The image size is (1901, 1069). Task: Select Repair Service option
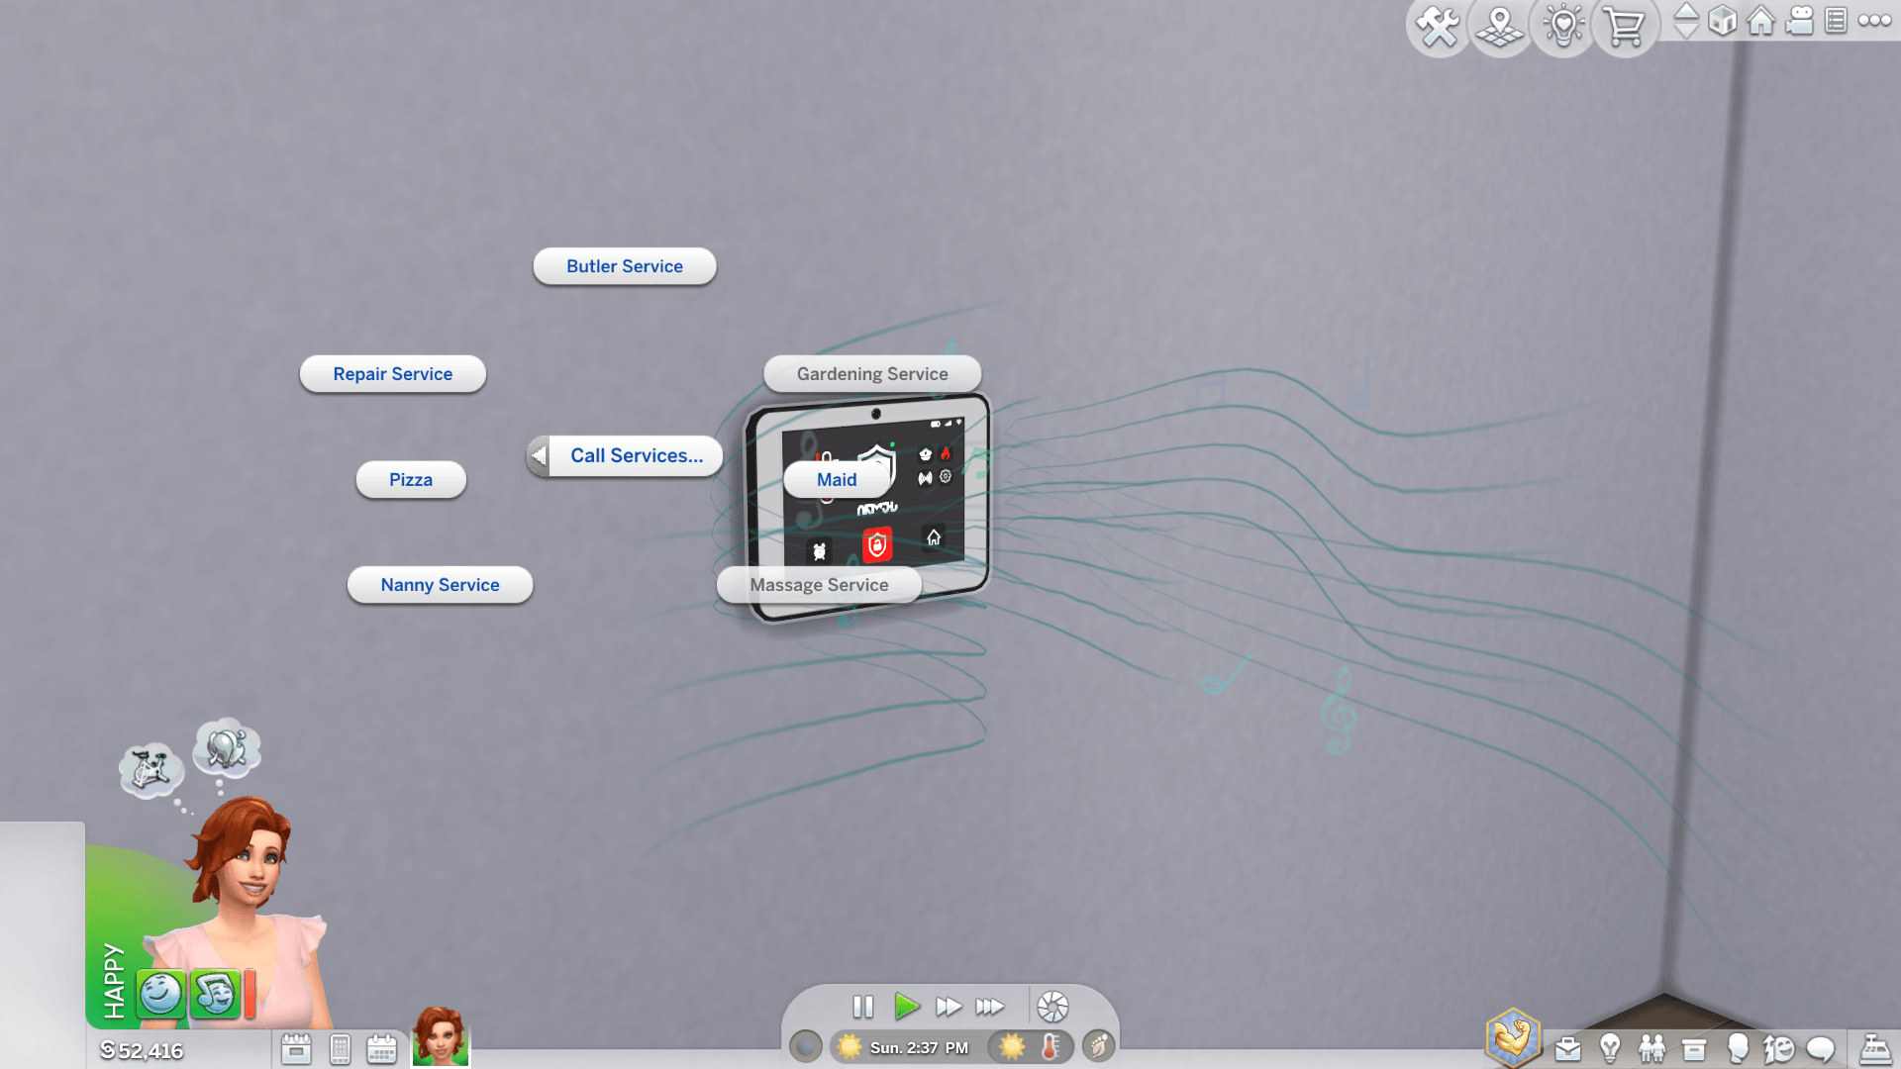click(x=393, y=374)
